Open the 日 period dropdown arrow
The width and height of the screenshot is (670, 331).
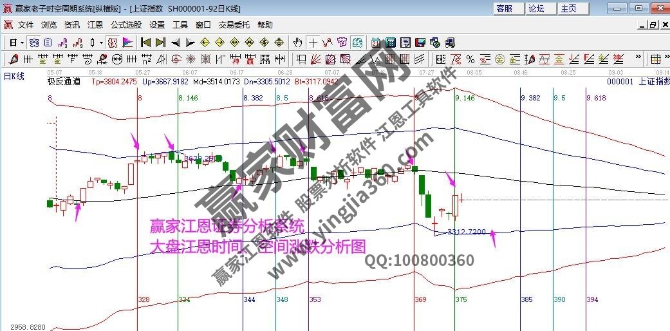(x=22, y=43)
